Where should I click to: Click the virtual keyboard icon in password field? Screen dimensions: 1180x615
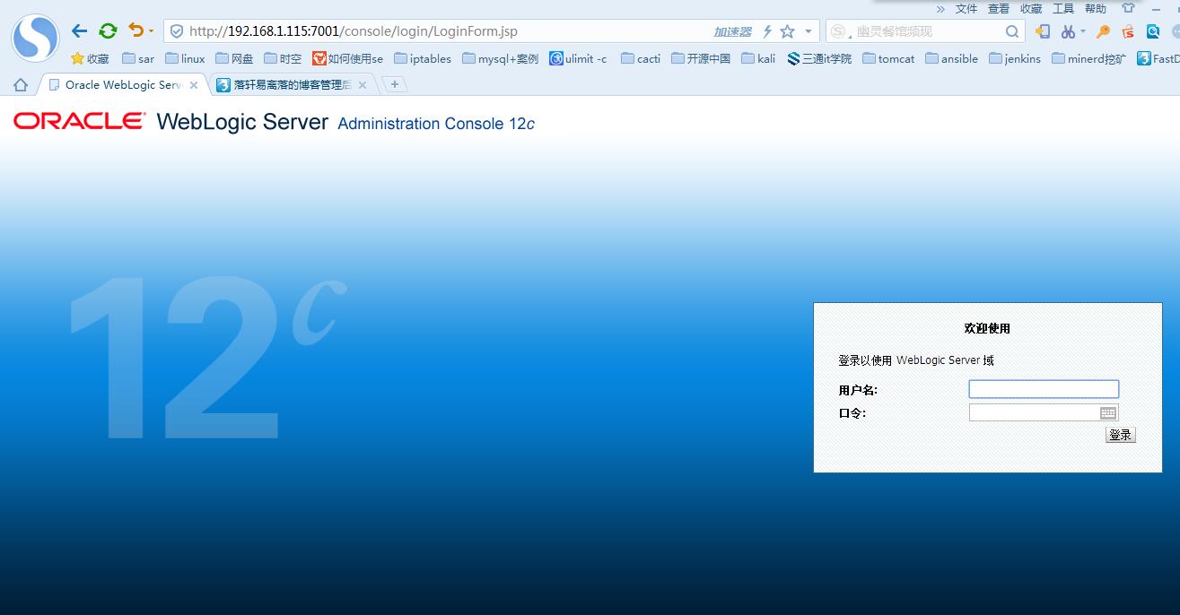1108,412
